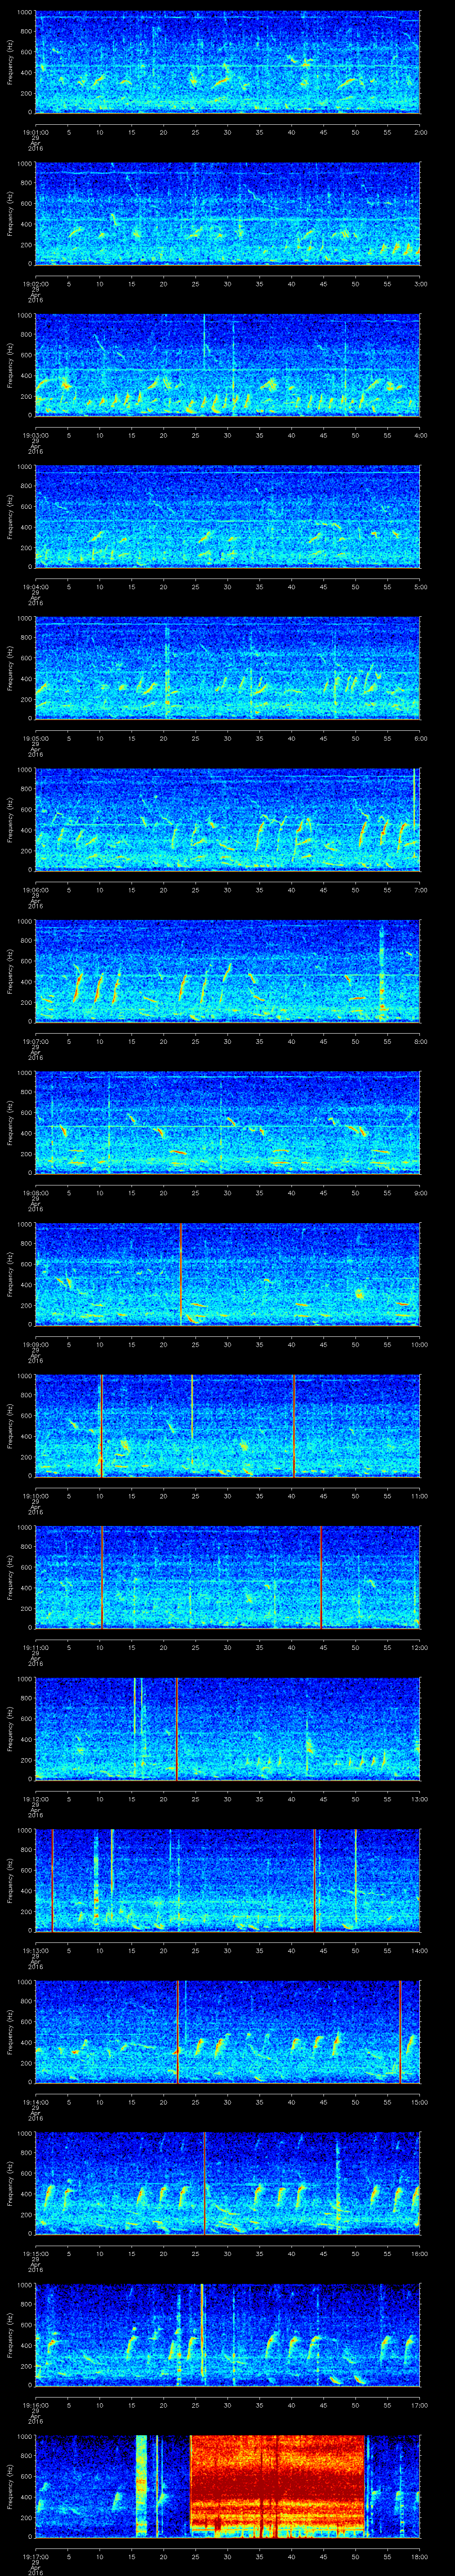The image size is (455, 2576).
Task: Click the 19:08:00 time axis label
Action: click(35, 1193)
